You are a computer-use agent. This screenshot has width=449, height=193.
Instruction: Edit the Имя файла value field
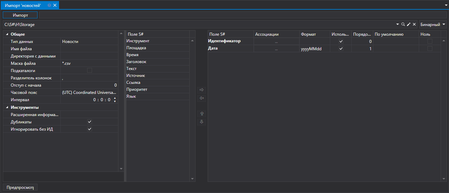click(89, 49)
